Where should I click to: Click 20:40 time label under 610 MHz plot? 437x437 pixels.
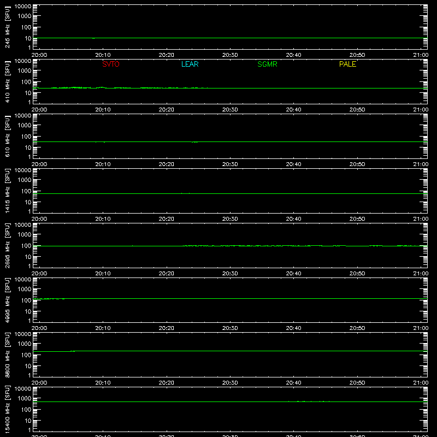(293, 164)
